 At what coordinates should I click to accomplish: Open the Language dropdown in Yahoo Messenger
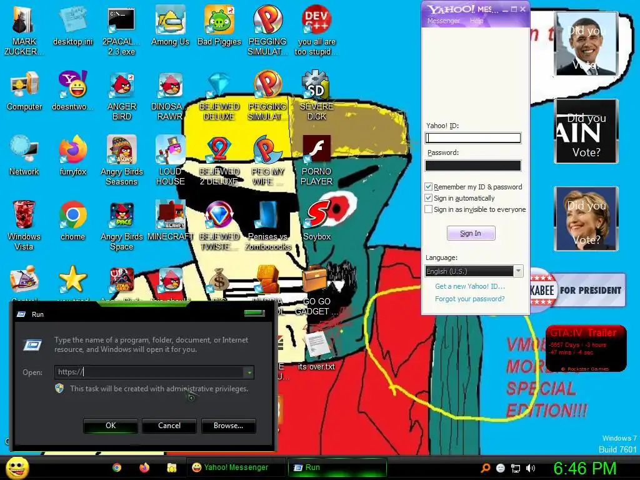coord(474,271)
